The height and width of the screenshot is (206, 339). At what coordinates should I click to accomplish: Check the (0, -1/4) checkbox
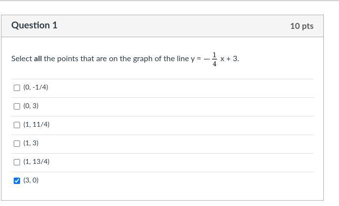[17, 88]
